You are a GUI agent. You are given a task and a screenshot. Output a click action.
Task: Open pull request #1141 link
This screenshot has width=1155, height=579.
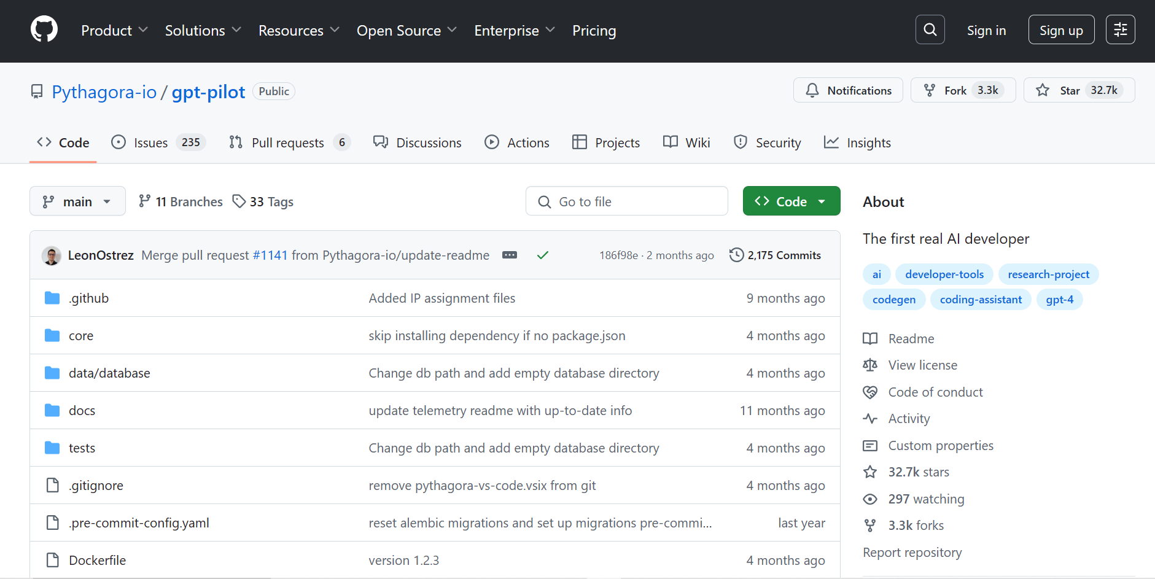click(270, 255)
